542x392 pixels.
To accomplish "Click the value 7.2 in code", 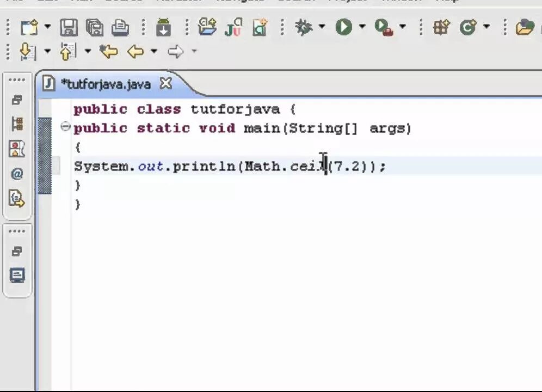I will point(347,167).
